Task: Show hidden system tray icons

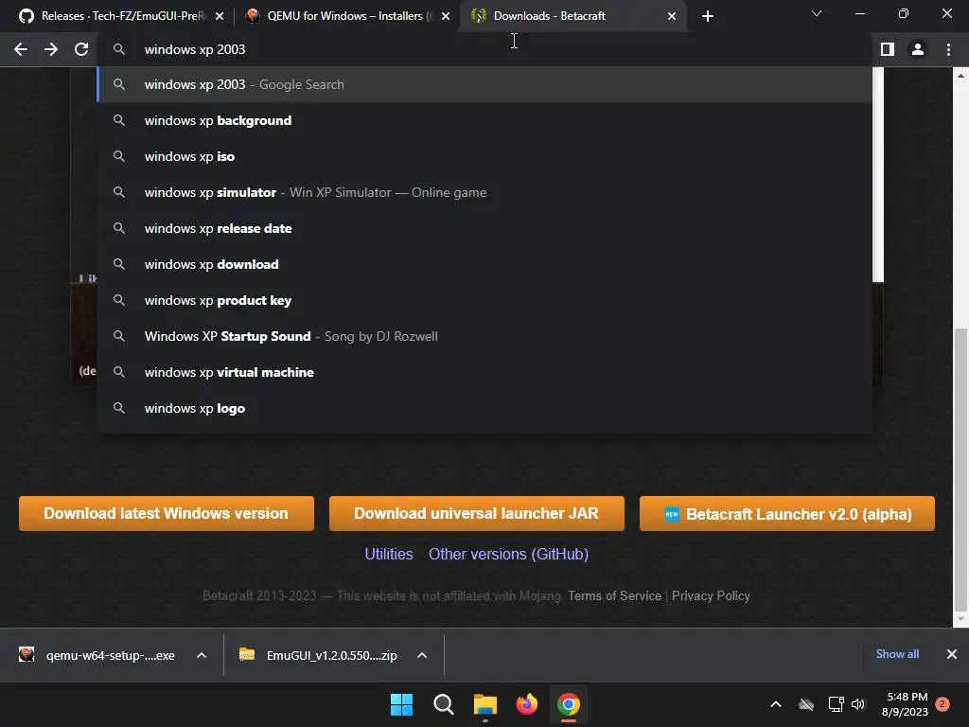Action: (x=776, y=704)
